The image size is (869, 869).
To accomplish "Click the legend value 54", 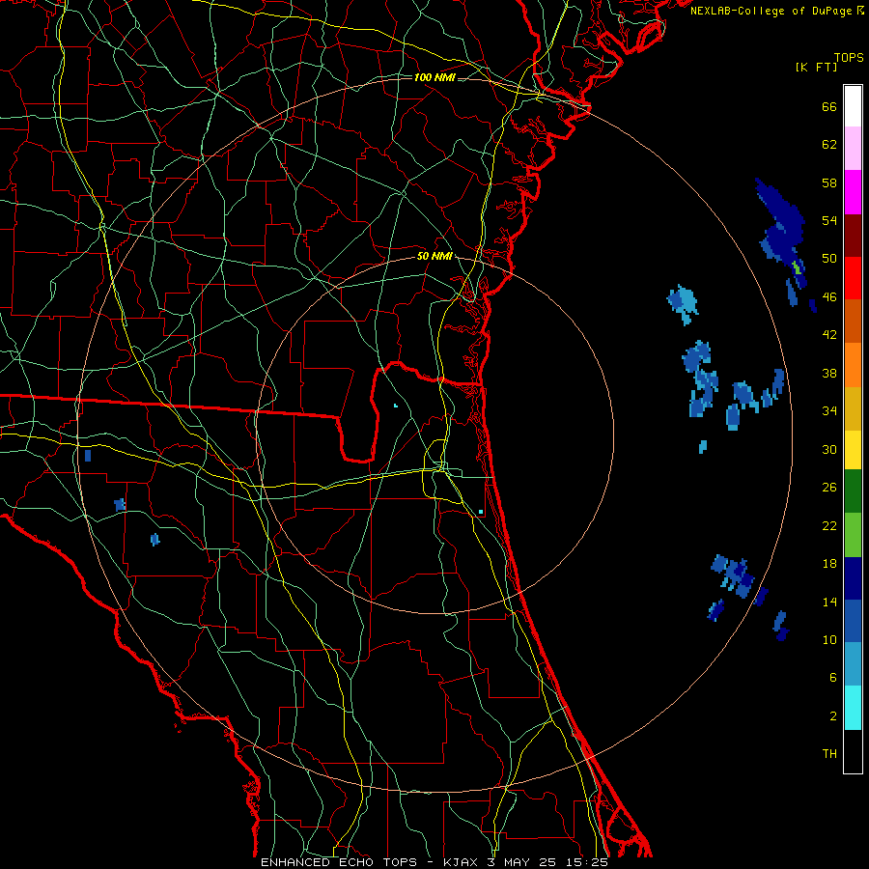I will point(829,220).
